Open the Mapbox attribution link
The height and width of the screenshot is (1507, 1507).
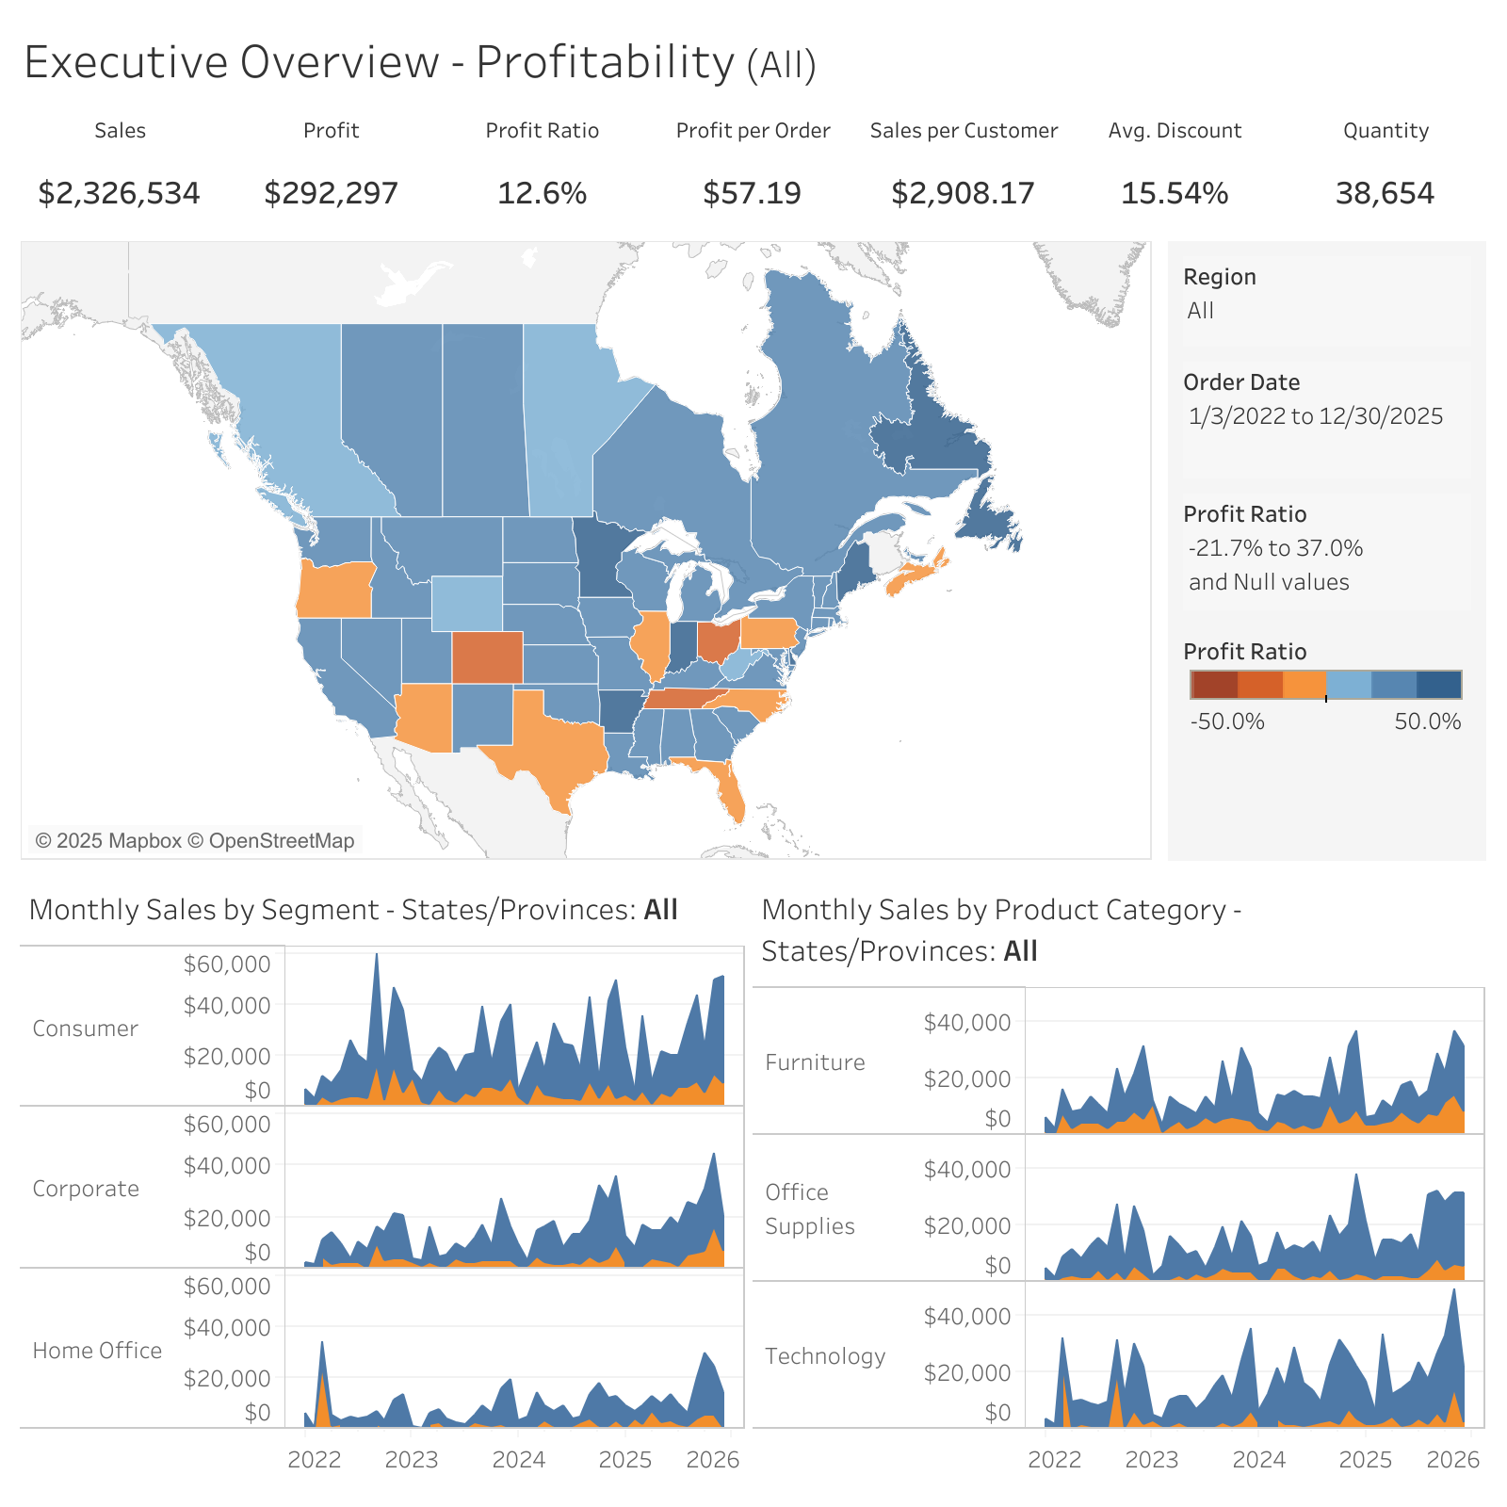pyautogui.click(x=108, y=841)
